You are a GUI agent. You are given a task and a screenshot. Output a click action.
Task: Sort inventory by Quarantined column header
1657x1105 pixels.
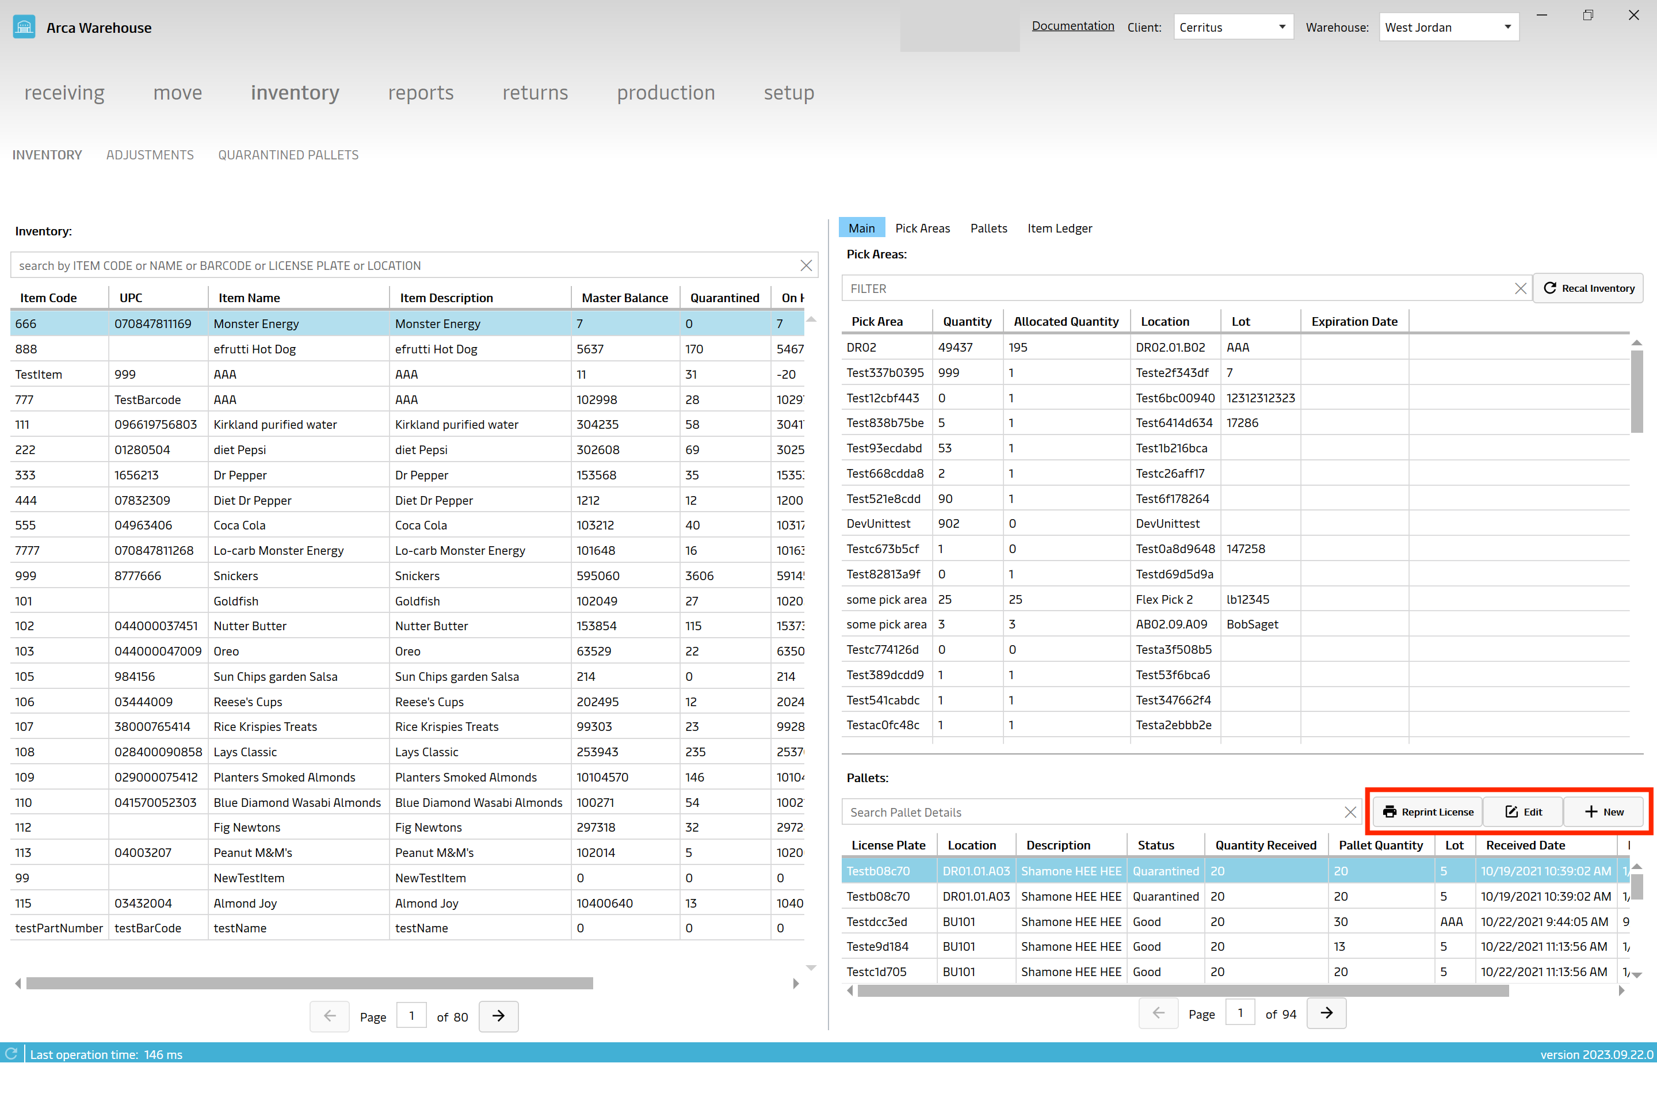pyautogui.click(x=725, y=298)
